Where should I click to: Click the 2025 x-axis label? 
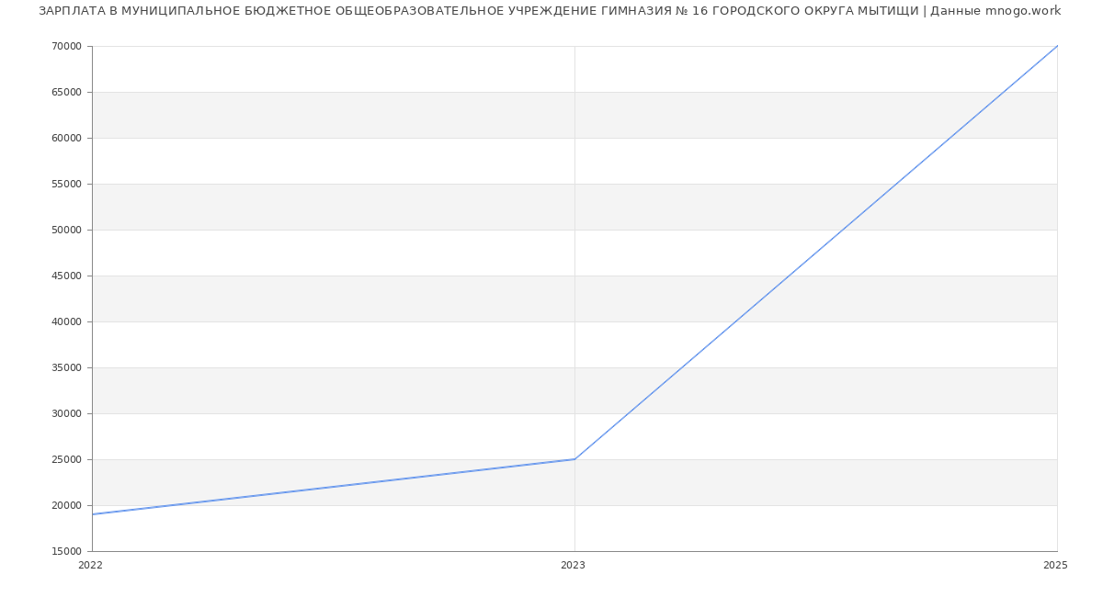coord(1055,566)
